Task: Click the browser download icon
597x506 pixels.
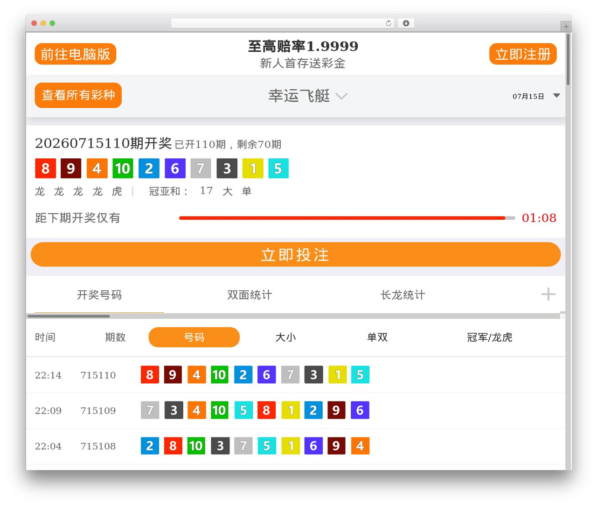Action: (x=406, y=23)
